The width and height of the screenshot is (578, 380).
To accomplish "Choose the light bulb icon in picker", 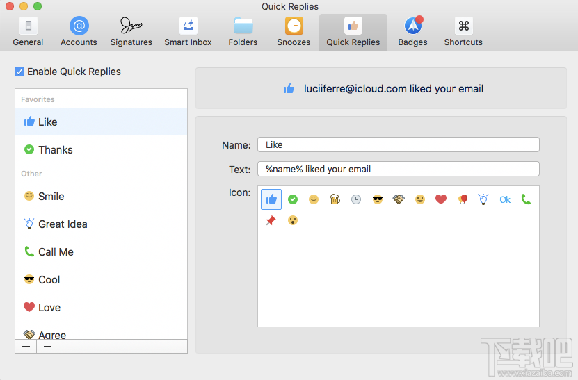I will coord(483,199).
